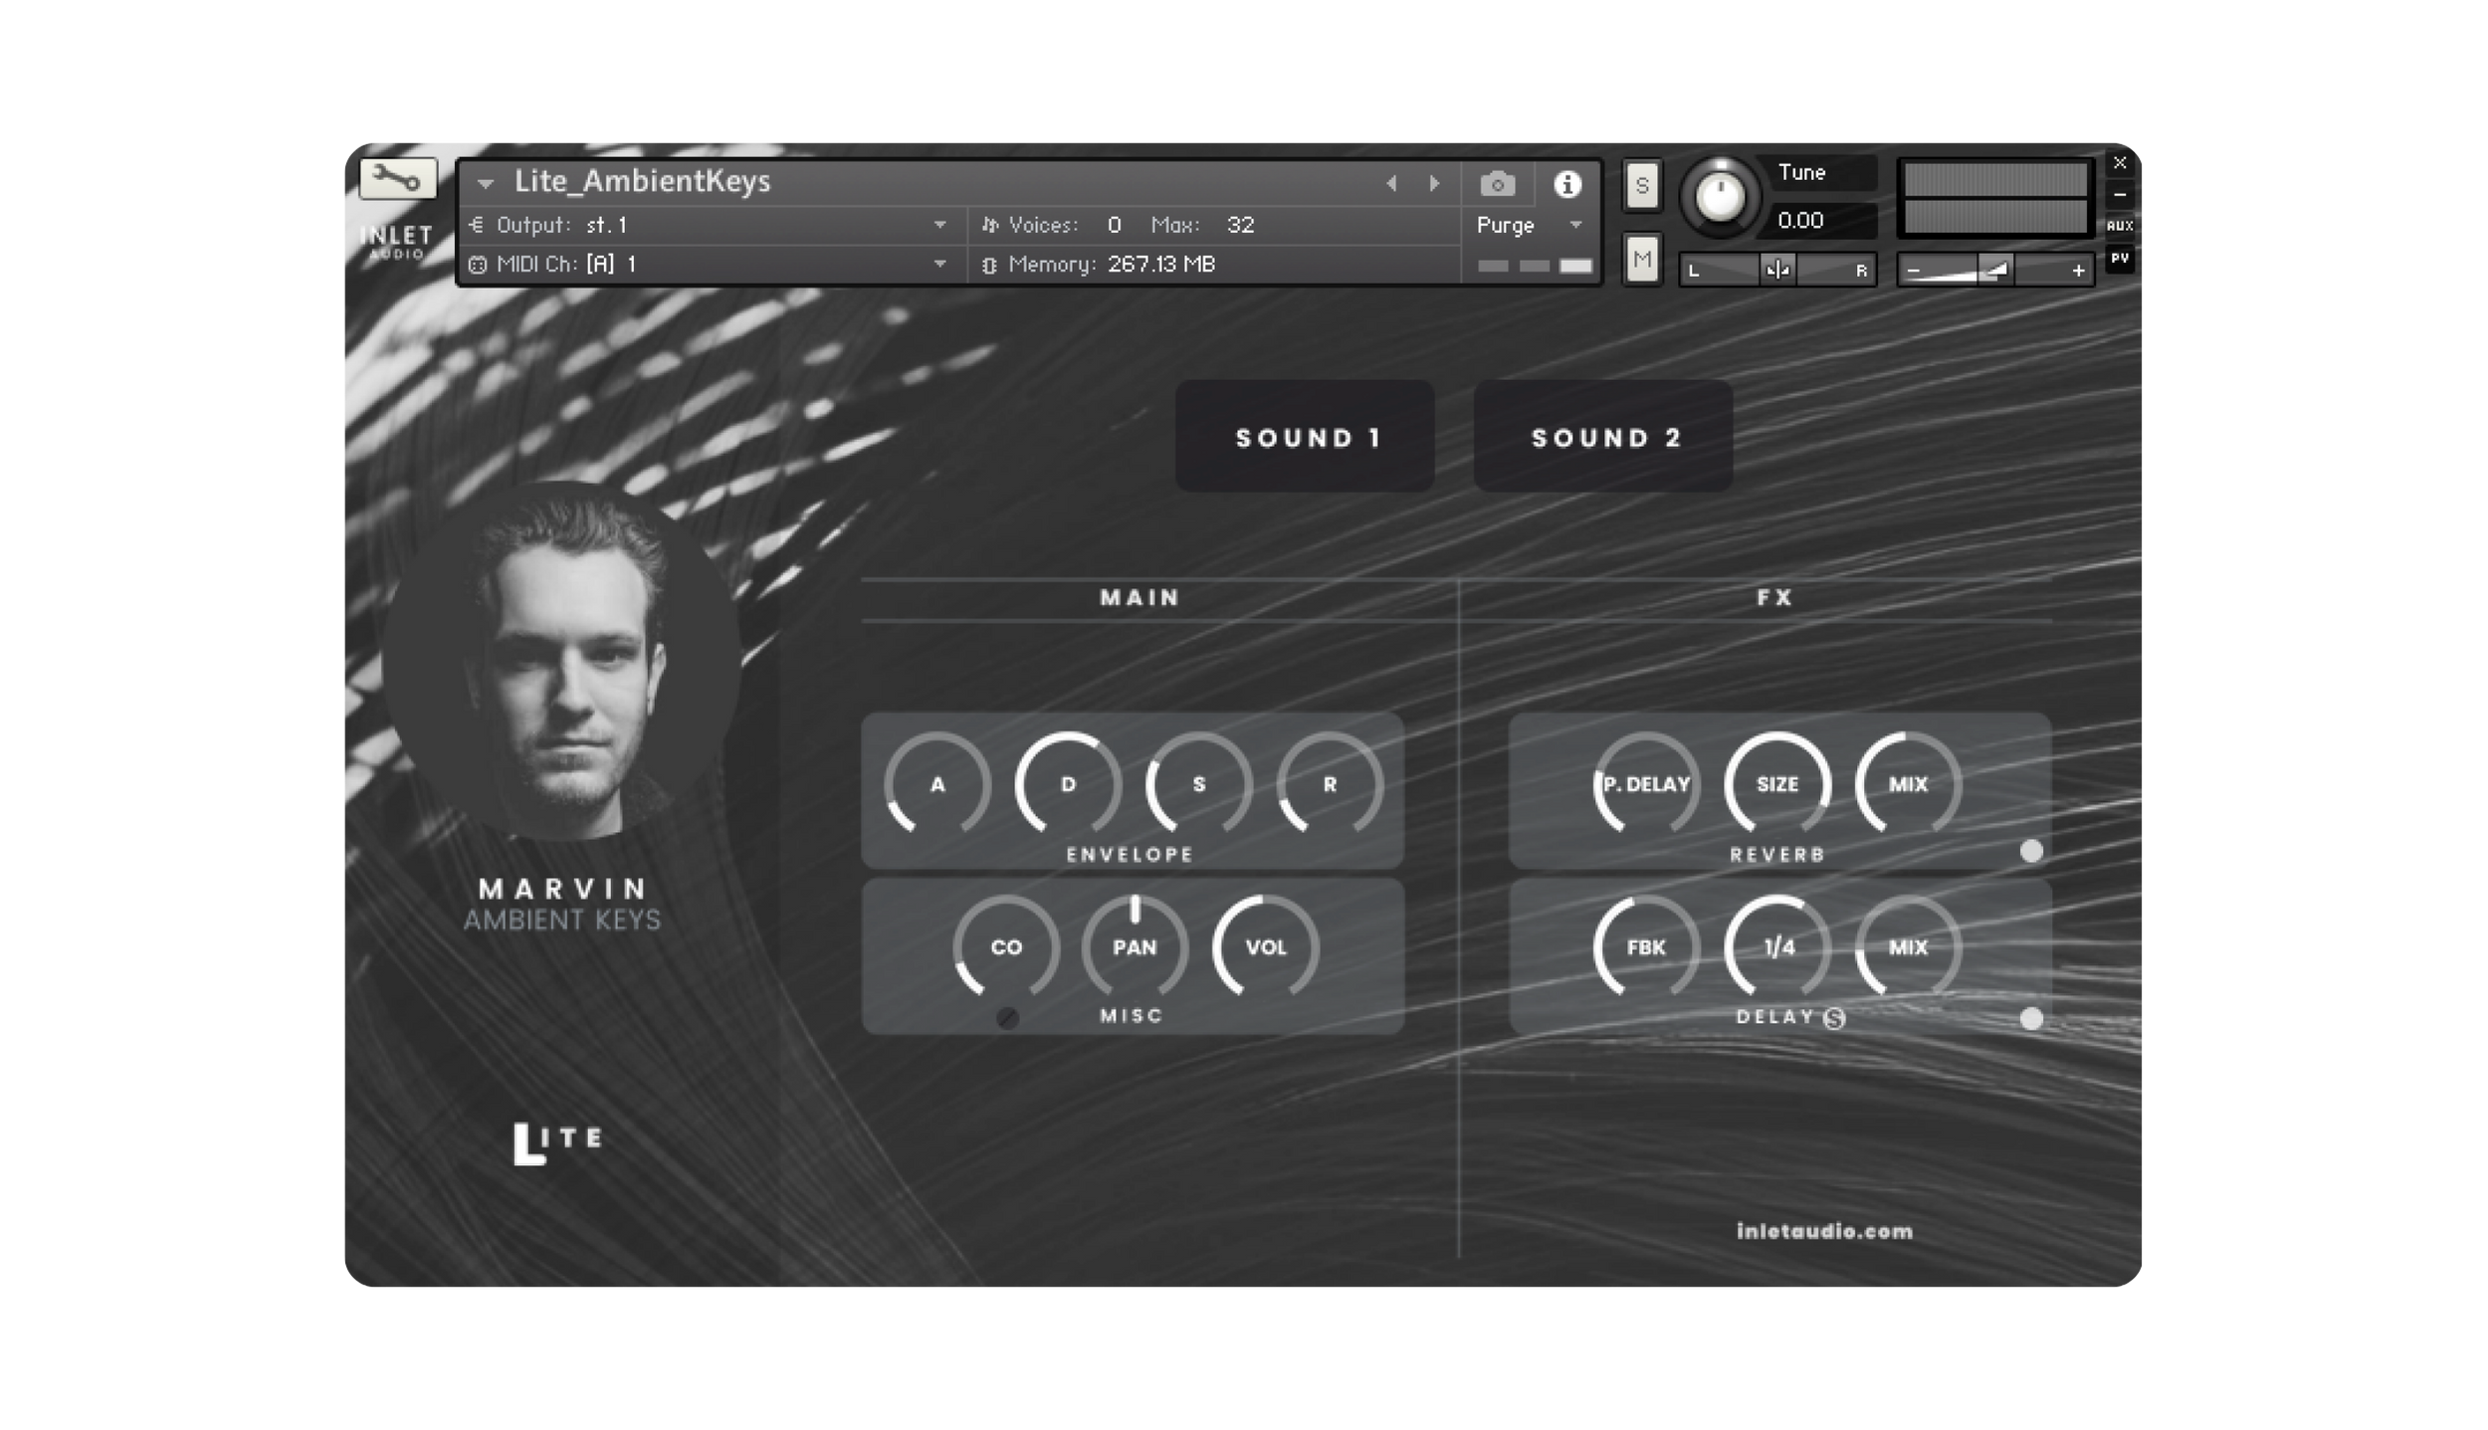Viewport: 2488px width, 1430px height.
Task: Expand the instrument name dropdown arrow
Action: [x=486, y=183]
